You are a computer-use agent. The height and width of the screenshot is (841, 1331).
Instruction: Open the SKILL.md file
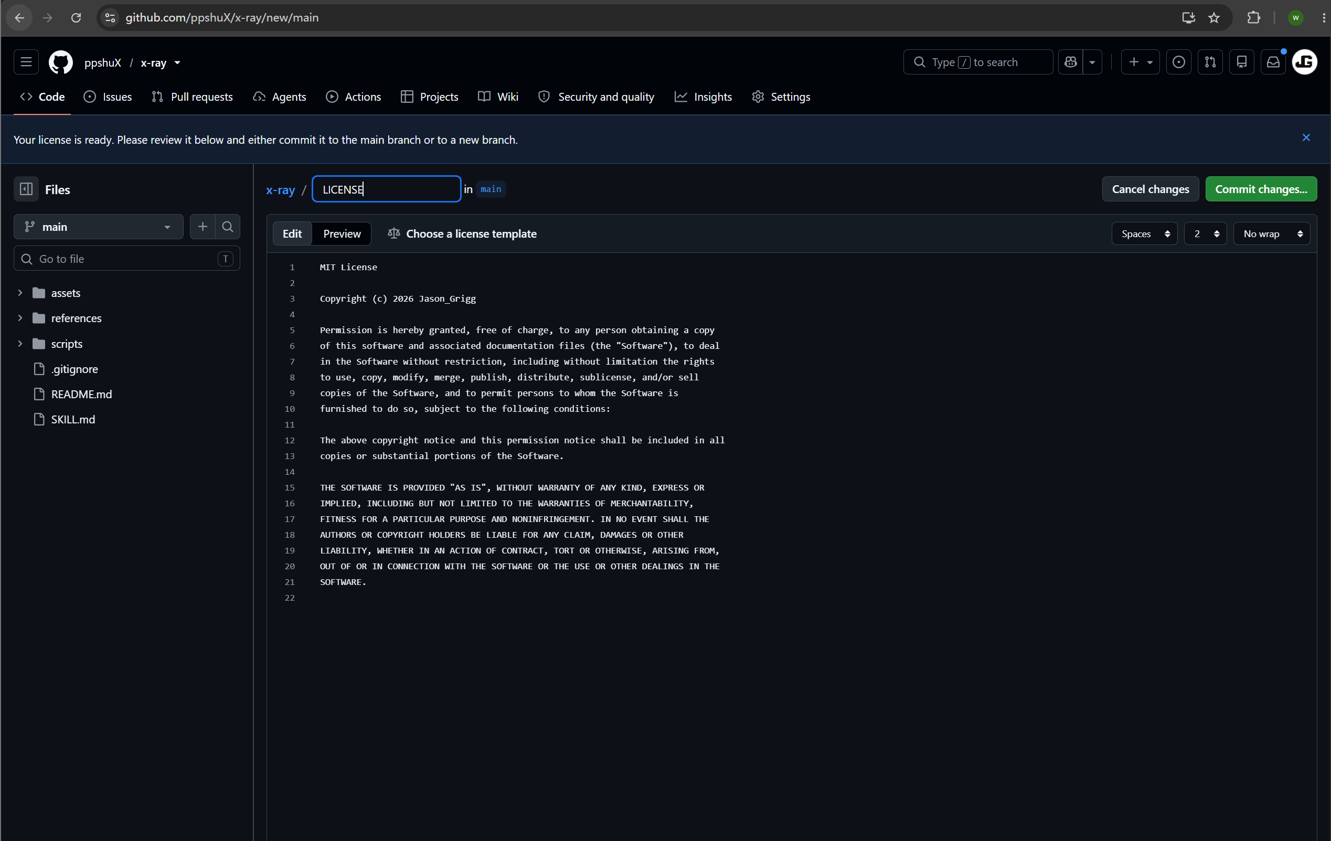tap(73, 419)
